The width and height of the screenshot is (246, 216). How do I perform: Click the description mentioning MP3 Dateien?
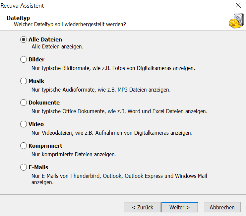coord(101,90)
